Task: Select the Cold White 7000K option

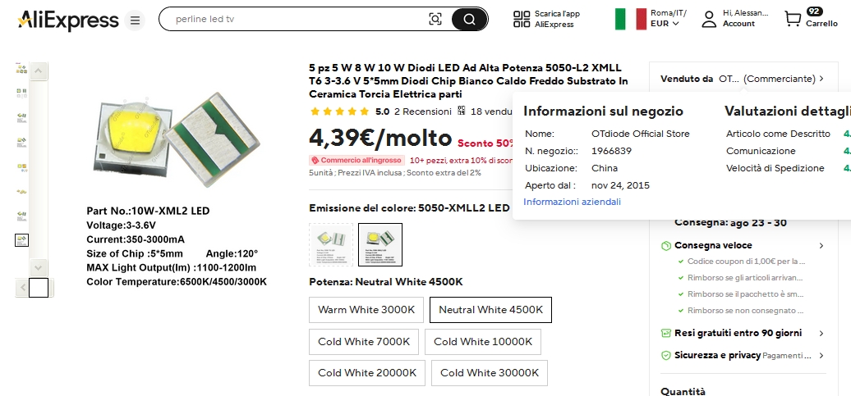Action: coord(364,341)
